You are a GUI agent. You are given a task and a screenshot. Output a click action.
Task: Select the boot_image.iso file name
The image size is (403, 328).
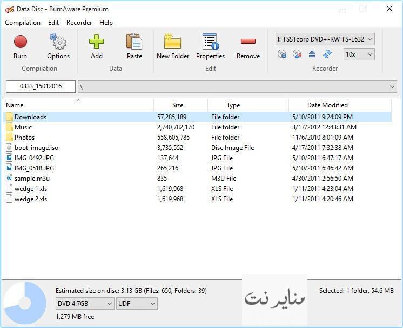coord(36,148)
